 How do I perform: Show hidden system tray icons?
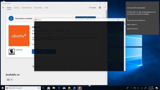[x=132, y=88]
